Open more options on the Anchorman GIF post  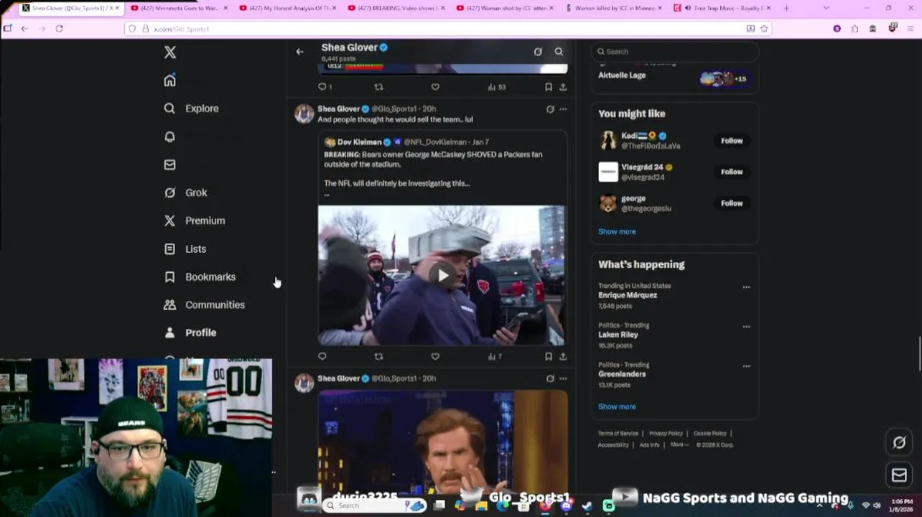(x=563, y=378)
